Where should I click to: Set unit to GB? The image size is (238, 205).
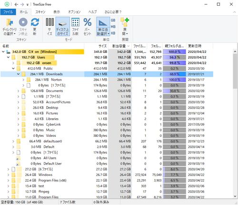pos(113,20)
